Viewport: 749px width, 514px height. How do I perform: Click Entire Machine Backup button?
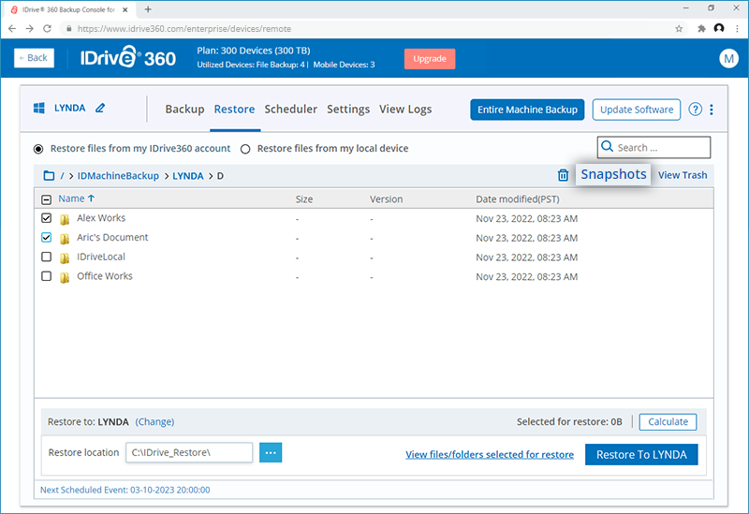[x=527, y=110]
